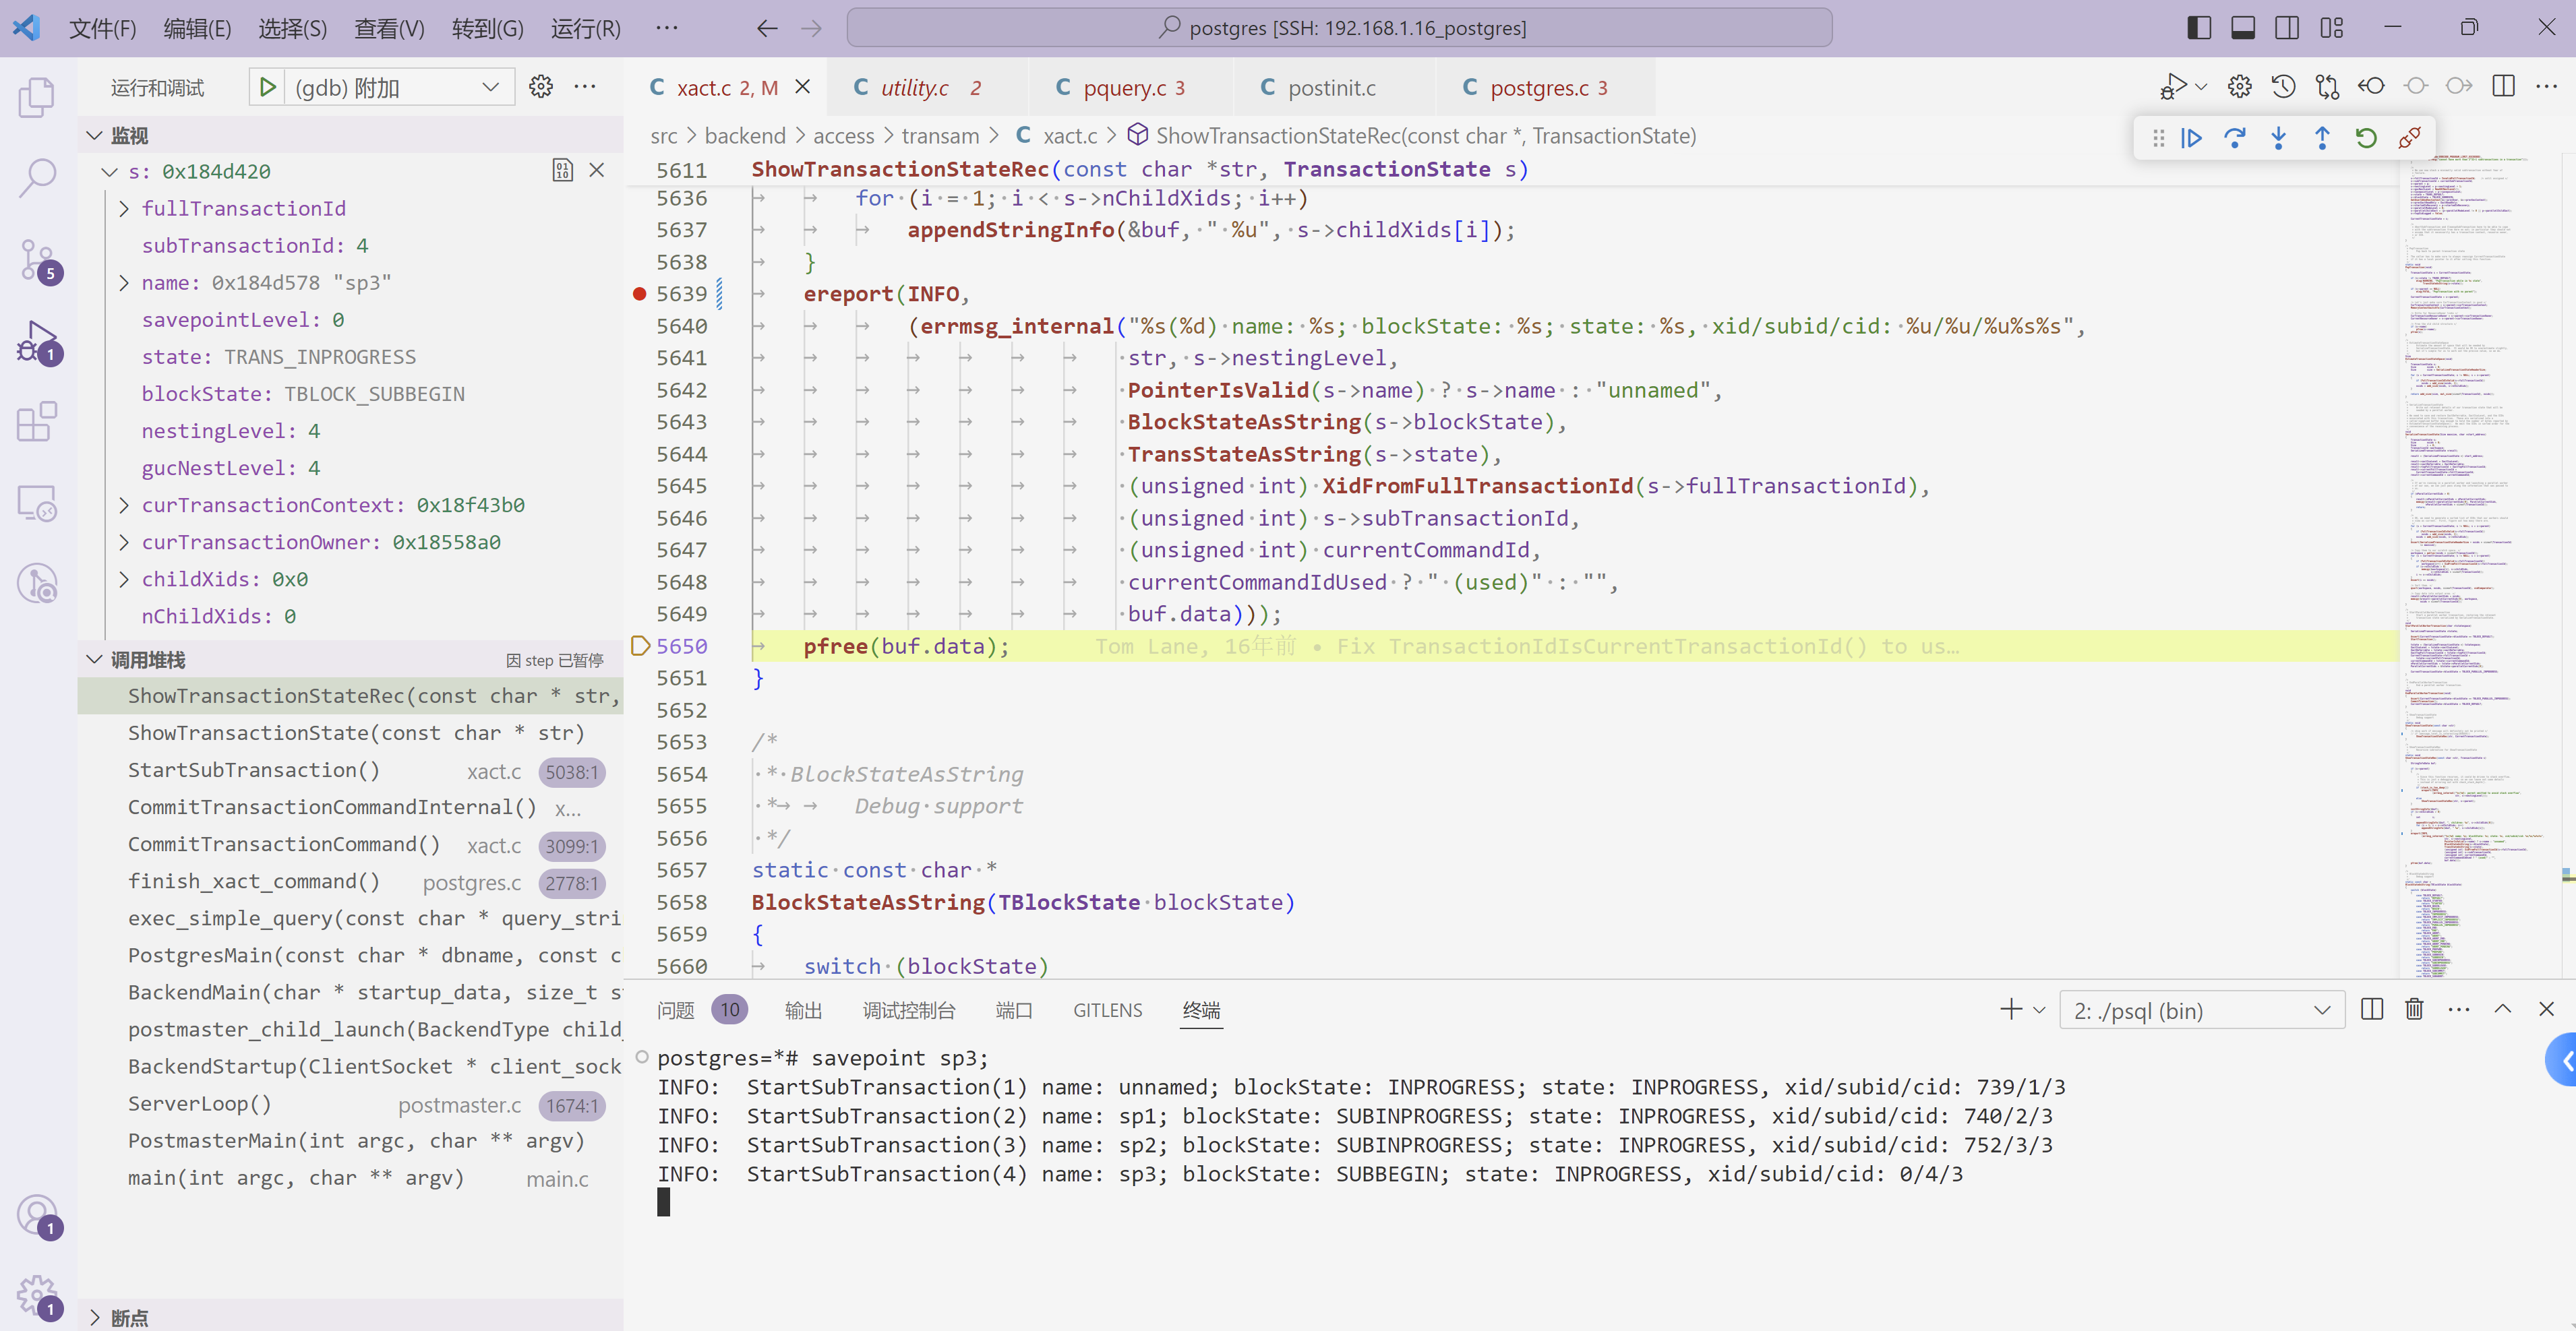Open the GitLens inspect view icon

(38, 584)
